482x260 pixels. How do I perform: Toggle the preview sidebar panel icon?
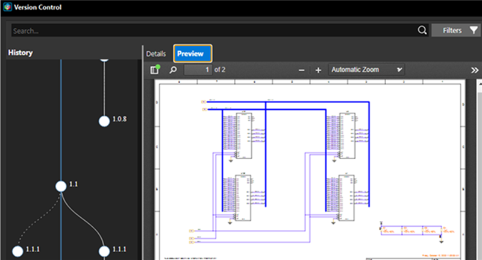click(x=155, y=70)
